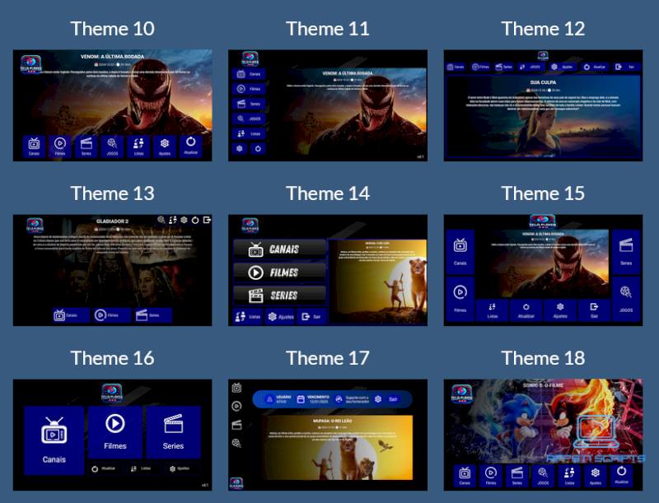659x503 pixels.
Task: Open Ajustes gear in Theme 10
Action: 165,146
